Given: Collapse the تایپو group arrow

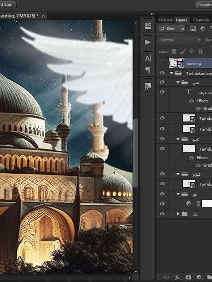Looking at the screenshot, I should tap(178, 139).
